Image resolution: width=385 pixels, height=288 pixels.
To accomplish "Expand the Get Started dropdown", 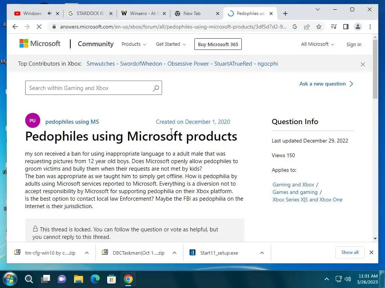I will 171,44.
